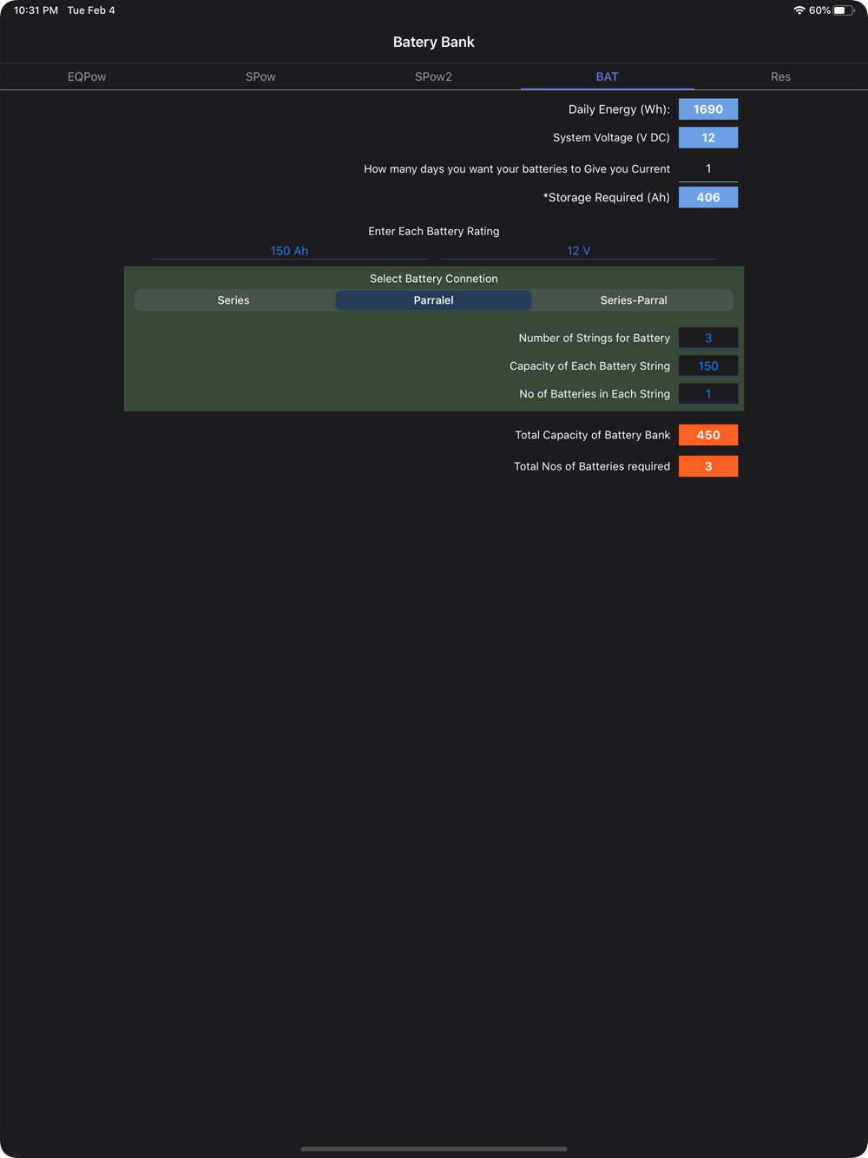Tap the Wi-Fi status icon
The height and width of the screenshot is (1158, 868).
(x=799, y=10)
